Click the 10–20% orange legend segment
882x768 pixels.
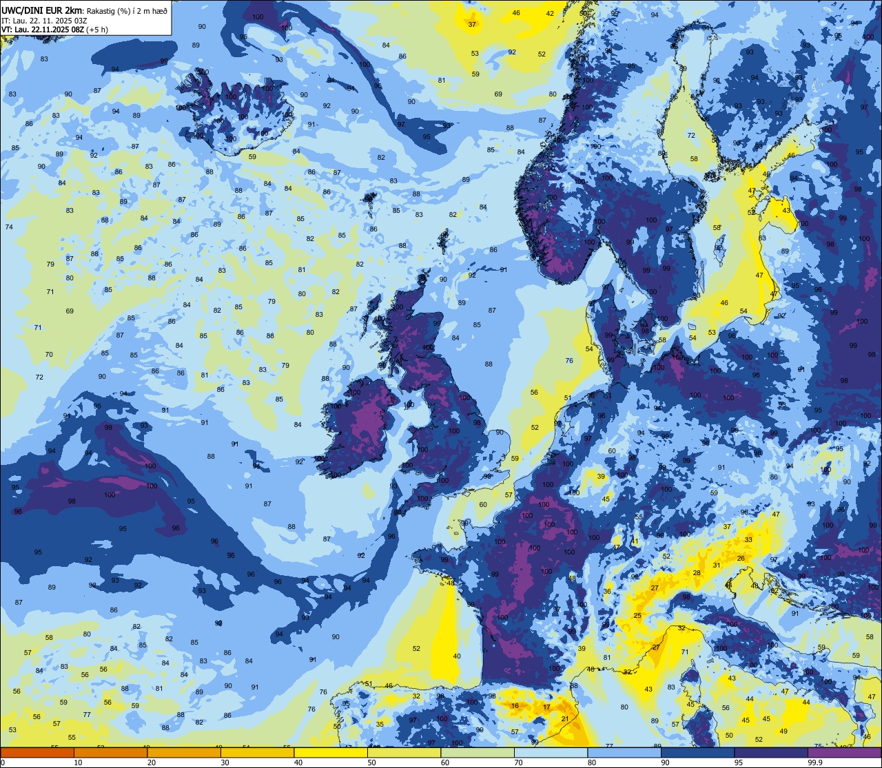tap(110, 753)
